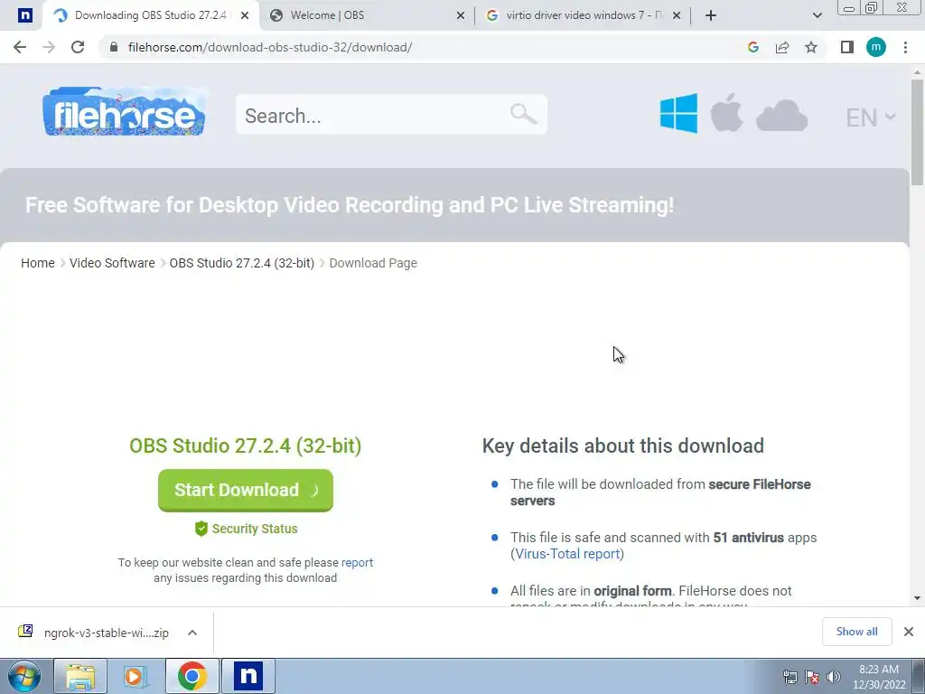Open File Explorer from taskbar

pos(80,676)
